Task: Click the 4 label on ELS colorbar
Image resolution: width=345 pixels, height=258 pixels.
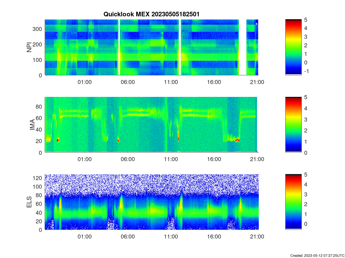Action: click(306, 184)
